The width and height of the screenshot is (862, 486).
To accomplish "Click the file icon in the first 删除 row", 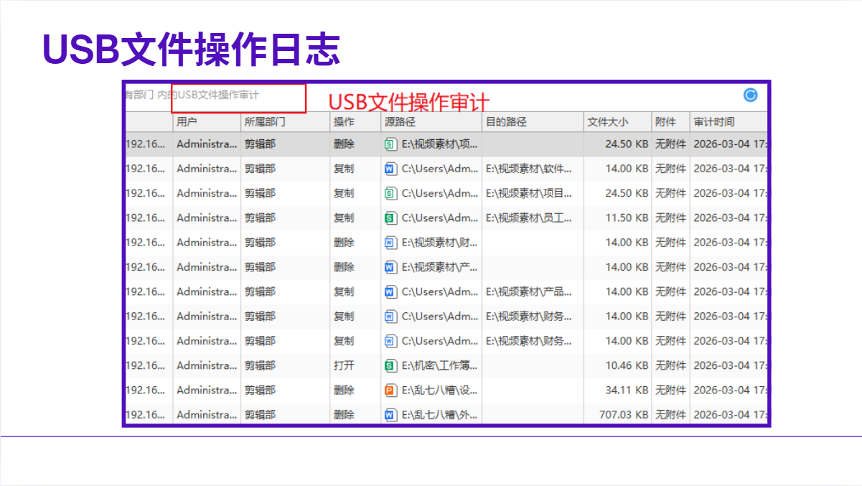I will (x=390, y=144).
